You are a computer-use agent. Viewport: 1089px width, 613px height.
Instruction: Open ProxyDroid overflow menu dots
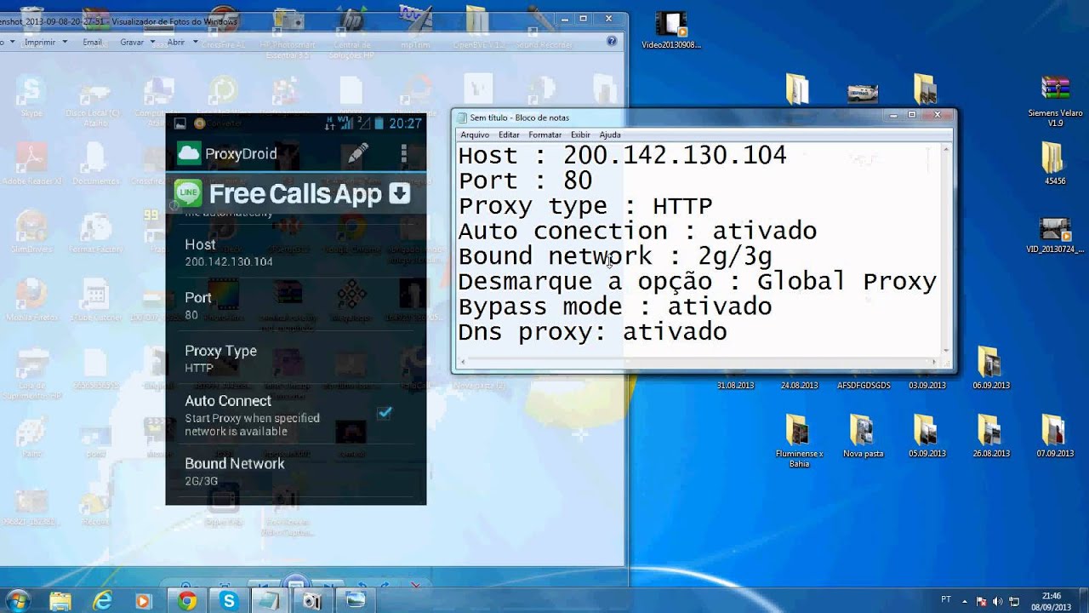pyautogui.click(x=404, y=153)
